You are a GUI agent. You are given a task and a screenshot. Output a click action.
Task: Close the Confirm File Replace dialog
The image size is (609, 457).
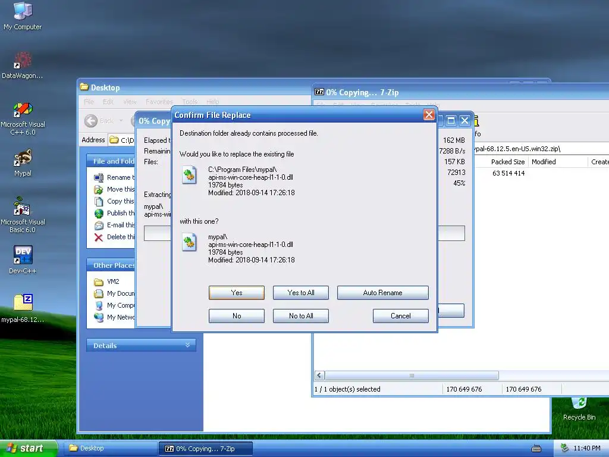(x=428, y=115)
